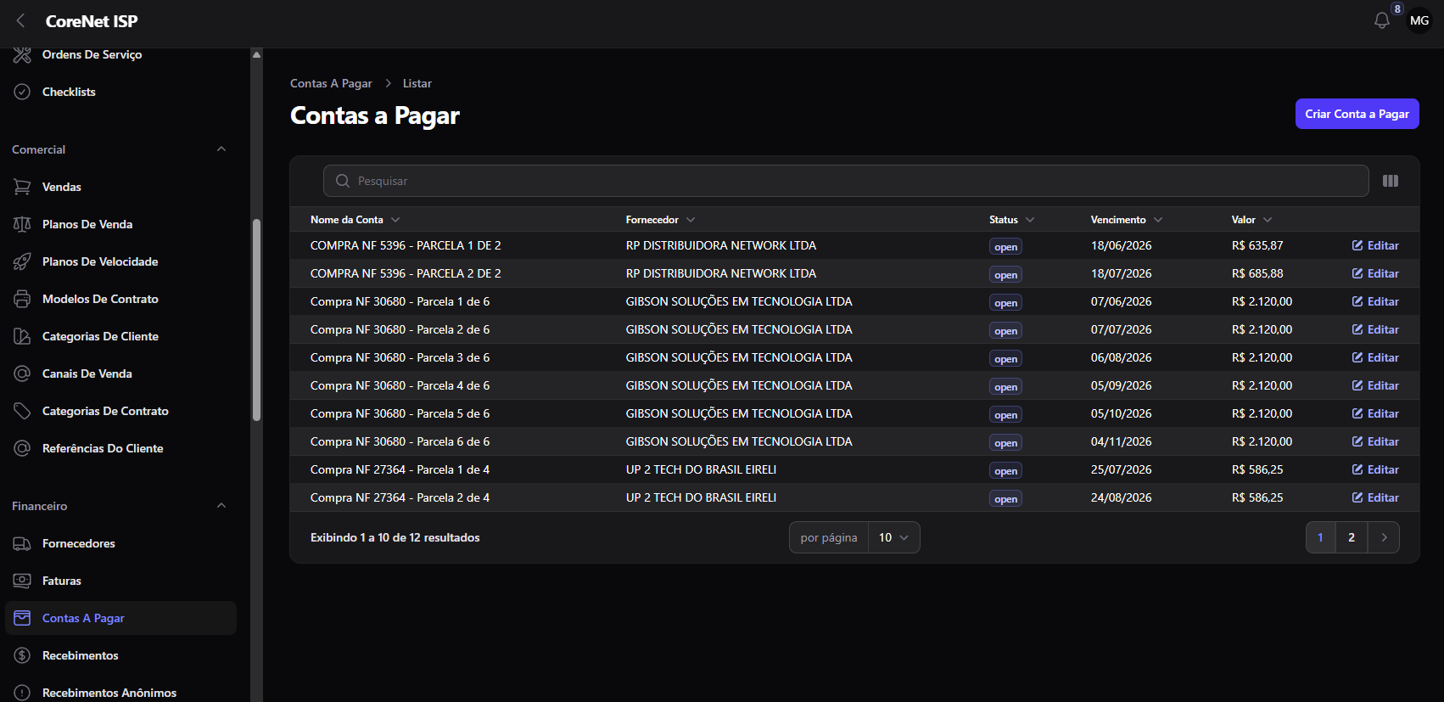The image size is (1444, 702).
Task: Click the Listar breadcrumb text
Action: (417, 83)
